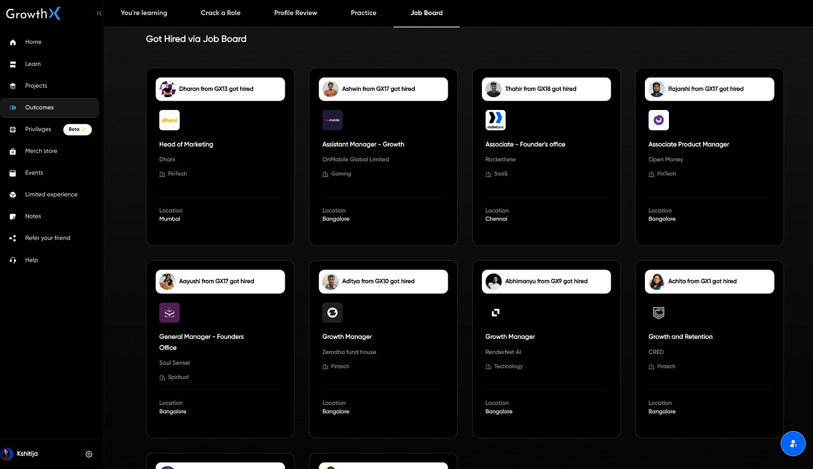Viewport: 813px width, 469px height.
Task: Click the Mumbai location text
Action: click(170, 219)
